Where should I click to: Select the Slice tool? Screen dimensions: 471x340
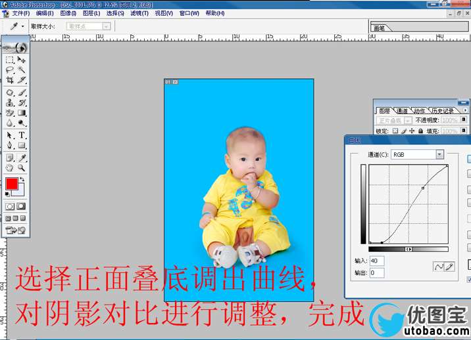[x=21, y=80]
